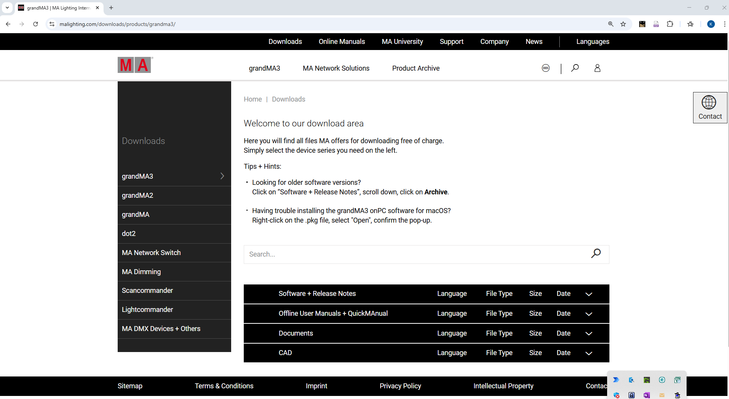Image resolution: width=729 pixels, height=399 pixels.
Task: Click the OneNote icon in system tray
Action: point(646,395)
